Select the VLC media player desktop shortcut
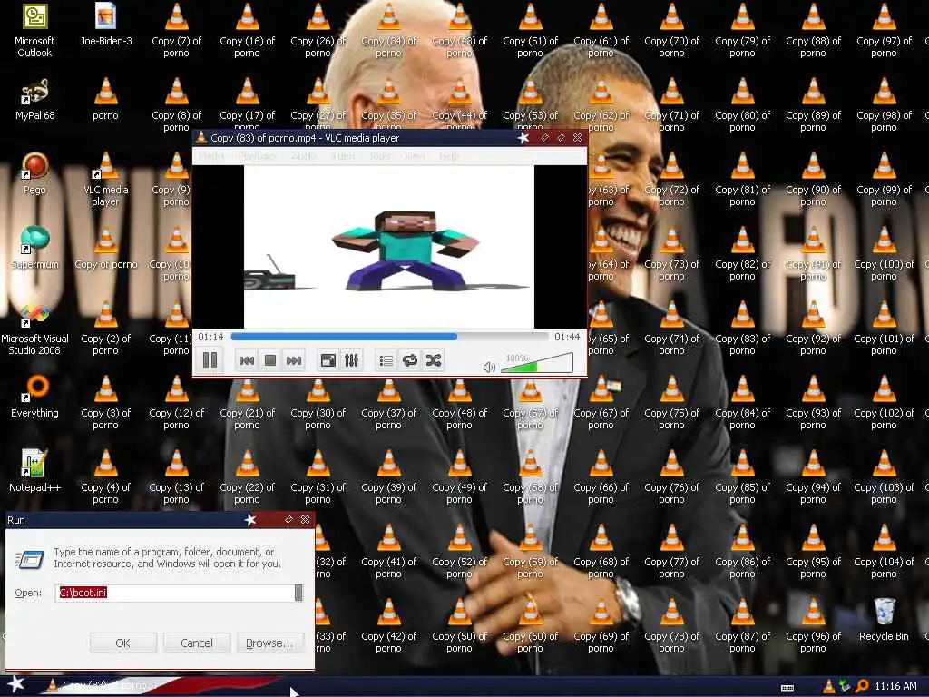Screen dimensions: 929x697 coord(105,180)
